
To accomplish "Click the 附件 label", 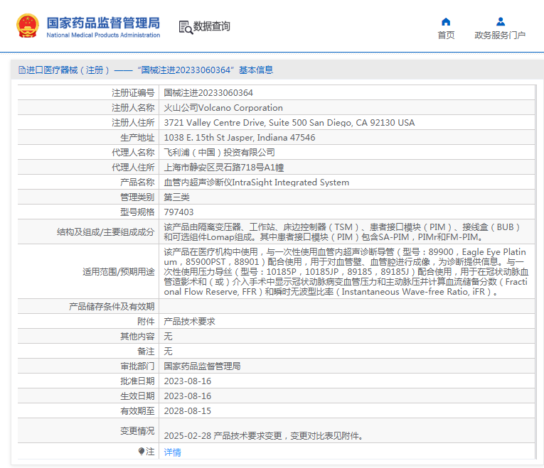I will [x=146, y=322].
